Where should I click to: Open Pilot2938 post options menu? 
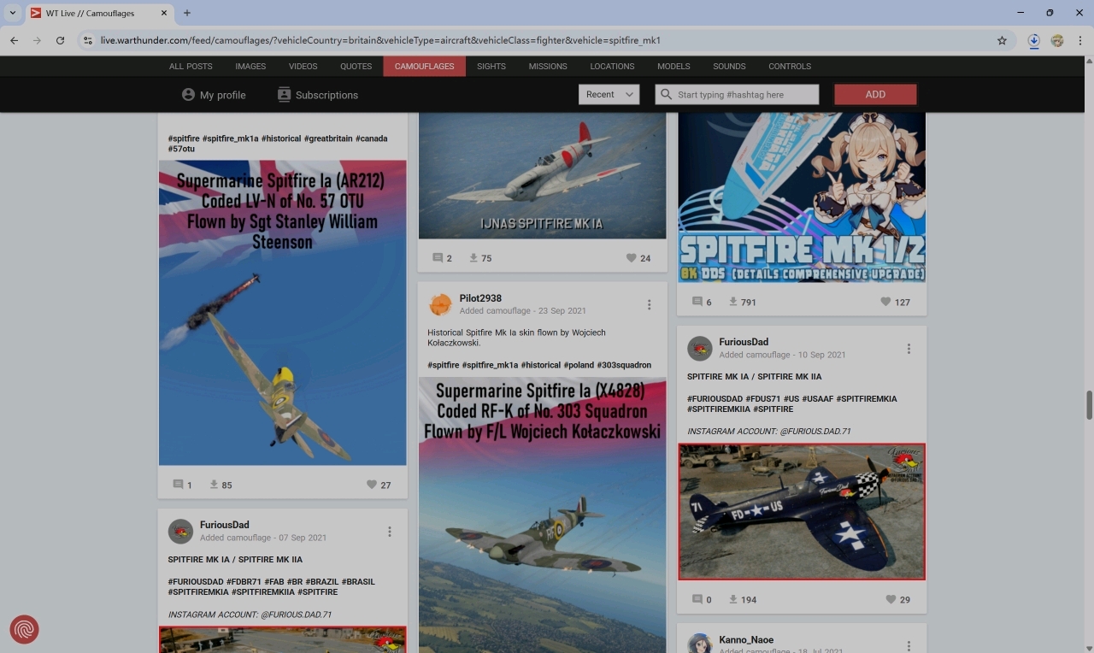tap(649, 305)
